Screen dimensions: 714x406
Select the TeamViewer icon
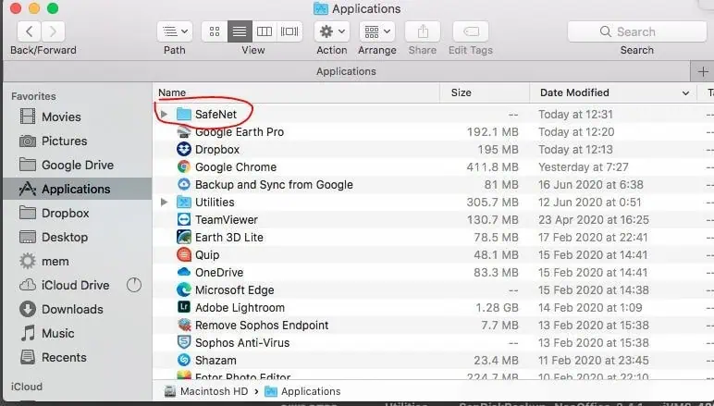183,220
